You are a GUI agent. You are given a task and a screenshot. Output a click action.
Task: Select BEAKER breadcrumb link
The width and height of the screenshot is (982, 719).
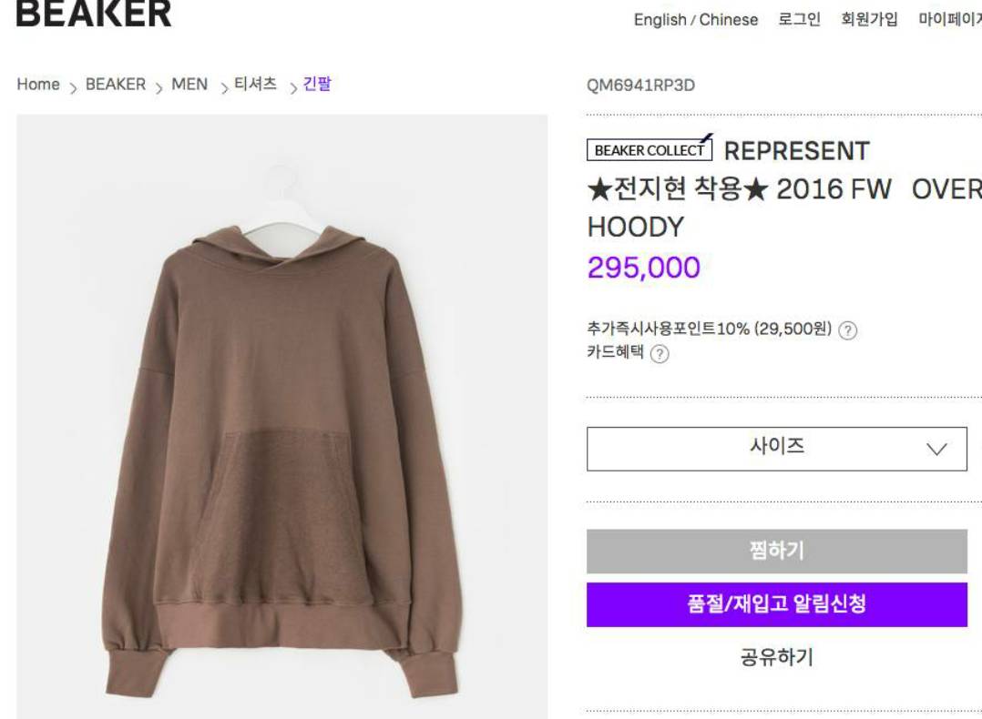(x=115, y=85)
